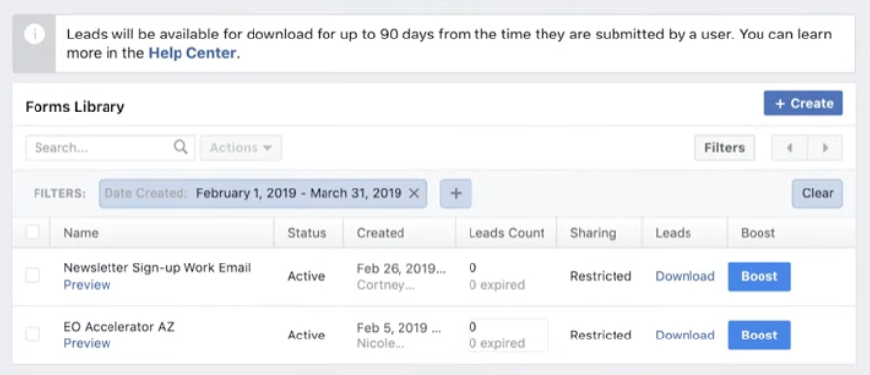This screenshot has height=375, width=870.
Task: Clear all applied filters
Action: [x=818, y=193]
